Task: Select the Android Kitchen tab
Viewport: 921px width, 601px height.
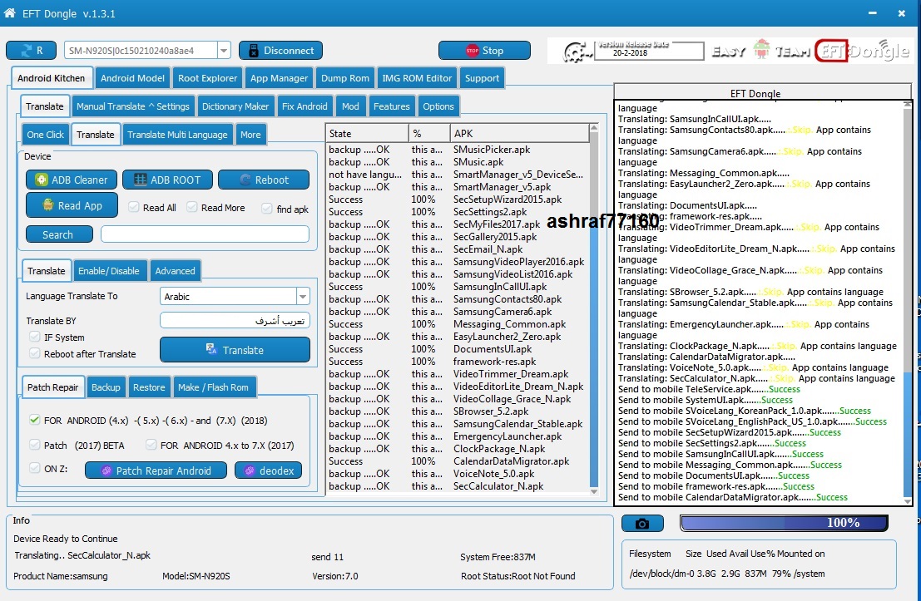Action: (51, 78)
